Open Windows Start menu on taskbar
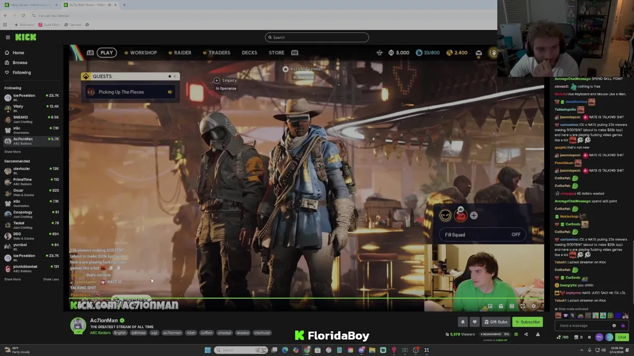 (208, 350)
